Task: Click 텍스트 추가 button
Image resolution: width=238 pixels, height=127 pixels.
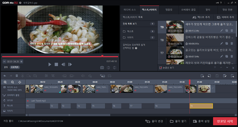Action: pos(201,17)
